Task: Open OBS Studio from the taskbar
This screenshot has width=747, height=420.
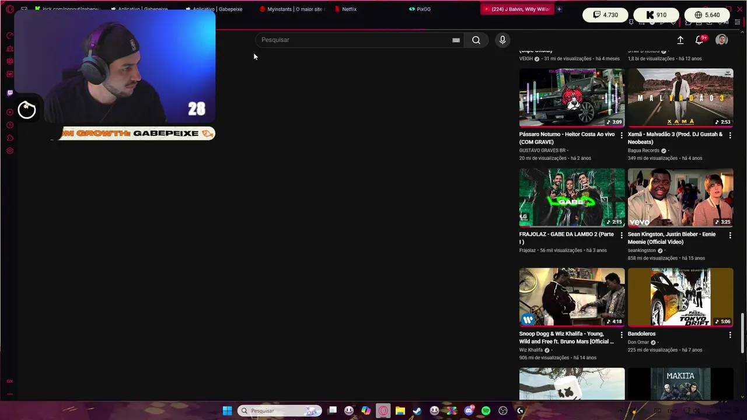Action: 503,411
